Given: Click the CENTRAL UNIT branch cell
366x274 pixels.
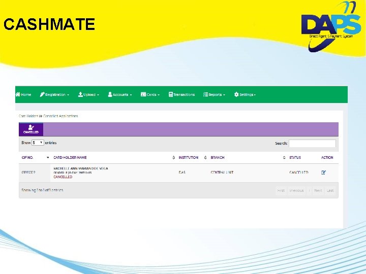Looking at the screenshot, I should pyautogui.click(x=222, y=173).
